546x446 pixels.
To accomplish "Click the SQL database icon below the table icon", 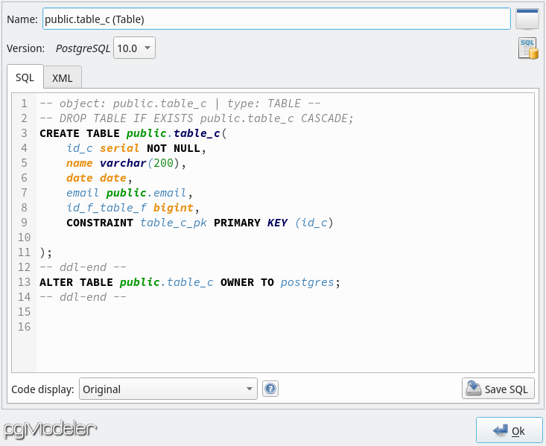I will [528, 48].
